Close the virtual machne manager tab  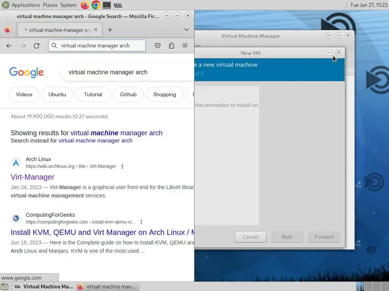click(96, 30)
